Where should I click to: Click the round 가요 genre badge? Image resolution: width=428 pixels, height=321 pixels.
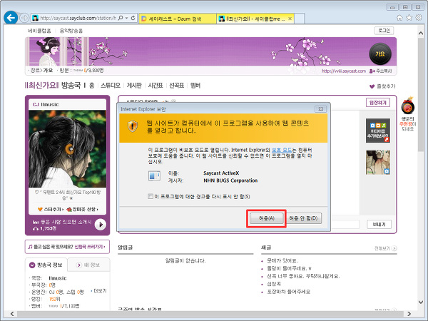click(380, 53)
